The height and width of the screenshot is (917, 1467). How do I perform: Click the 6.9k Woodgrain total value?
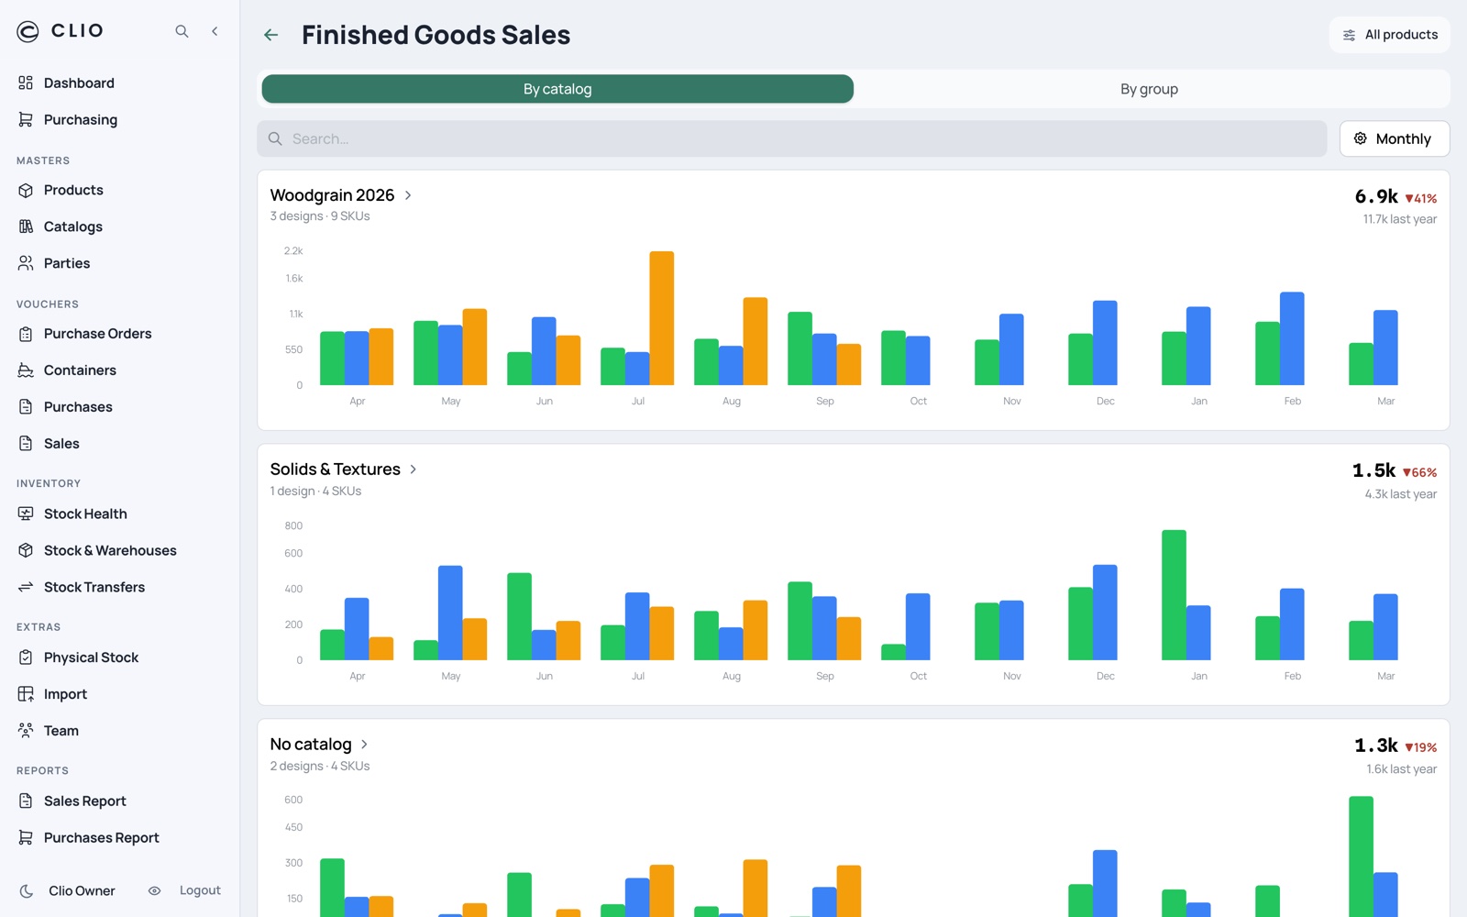point(1376,196)
